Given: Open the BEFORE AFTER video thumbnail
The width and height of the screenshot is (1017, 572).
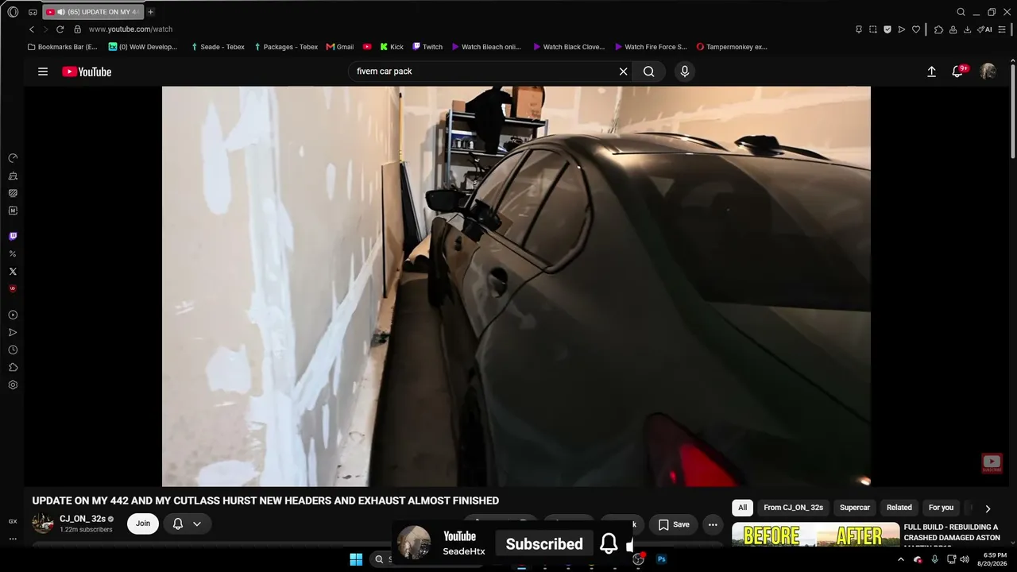Looking at the screenshot, I should [815, 535].
